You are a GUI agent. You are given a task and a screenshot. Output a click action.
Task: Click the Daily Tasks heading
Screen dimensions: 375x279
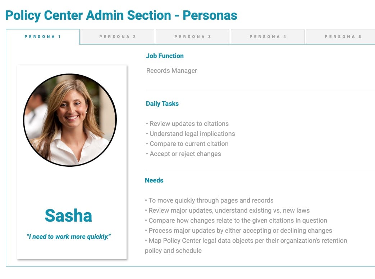coord(162,104)
